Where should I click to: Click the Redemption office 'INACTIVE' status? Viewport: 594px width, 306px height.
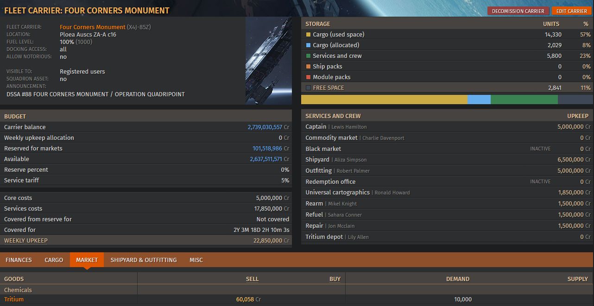[540, 182]
